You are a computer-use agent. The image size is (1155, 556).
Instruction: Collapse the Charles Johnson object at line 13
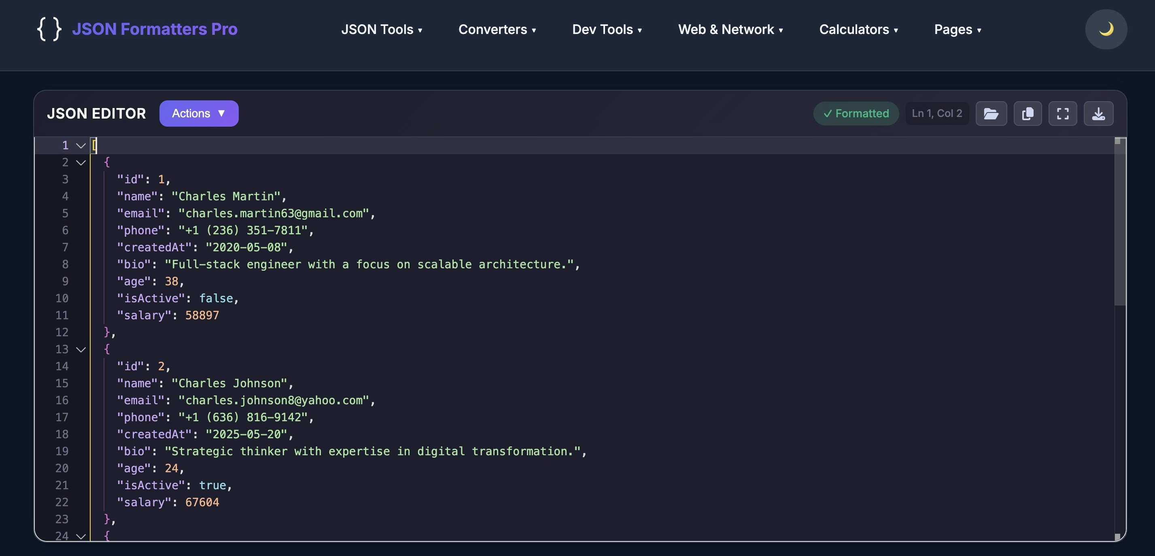click(x=81, y=349)
